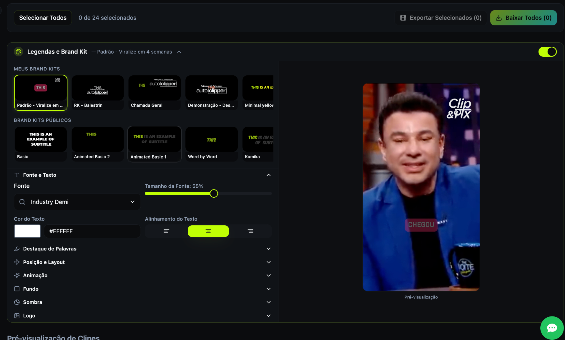Open the Industry Demi font dropdown
Image resolution: width=565 pixels, height=340 pixels.
pyautogui.click(x=77, y=202)
